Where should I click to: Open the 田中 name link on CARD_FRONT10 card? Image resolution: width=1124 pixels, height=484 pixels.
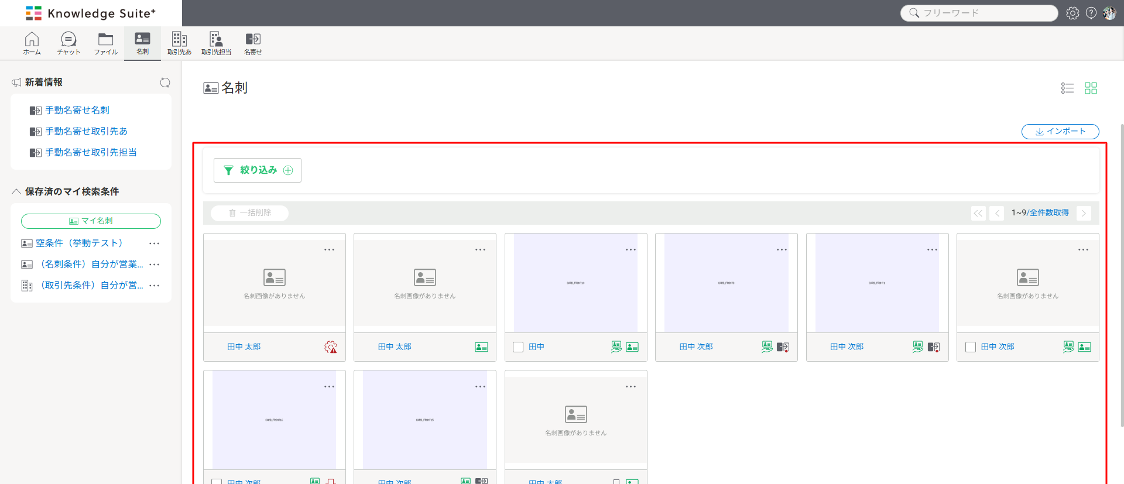(x=536, y=347)
